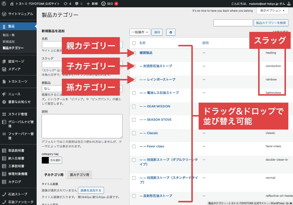Open the グローバルナビ管理 icon

pyautogui.click(x=4, y=122)
